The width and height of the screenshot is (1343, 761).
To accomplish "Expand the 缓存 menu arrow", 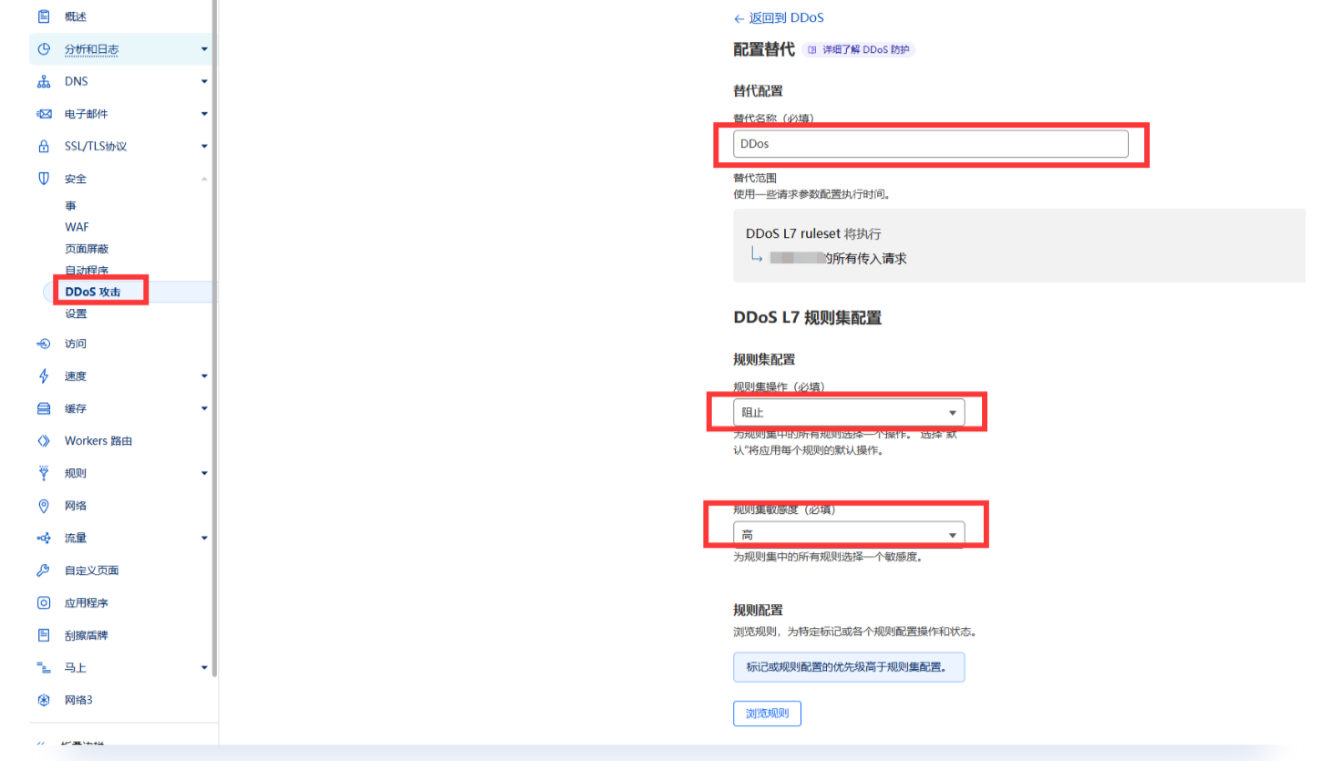I will click(204, 408).
